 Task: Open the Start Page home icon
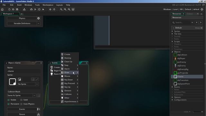tap(2, 9)
